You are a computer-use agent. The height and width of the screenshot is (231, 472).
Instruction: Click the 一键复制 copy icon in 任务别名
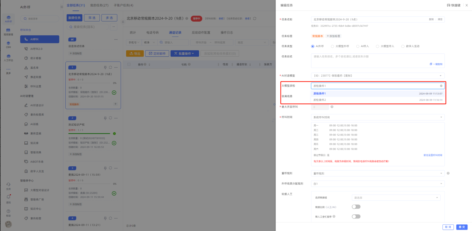[x=431, y=64]
